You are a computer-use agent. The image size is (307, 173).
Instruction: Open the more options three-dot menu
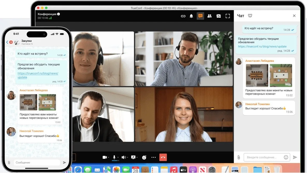click(x=153, y=157)
